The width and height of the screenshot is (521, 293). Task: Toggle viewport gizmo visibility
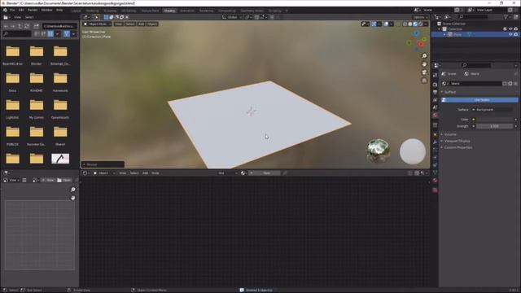tap(374, 24)
